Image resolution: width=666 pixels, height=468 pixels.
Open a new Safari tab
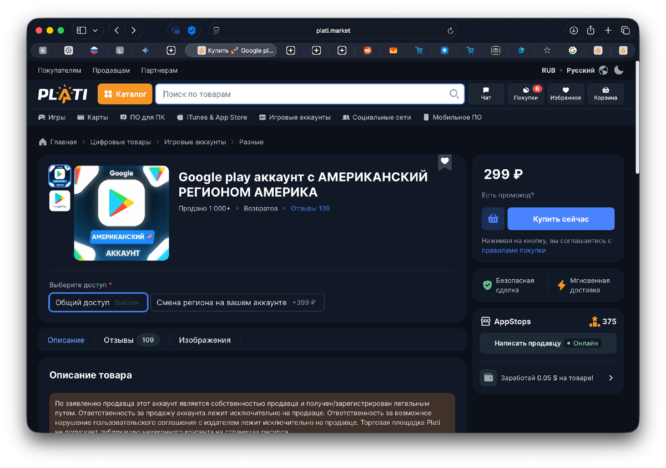coord(608,31)
